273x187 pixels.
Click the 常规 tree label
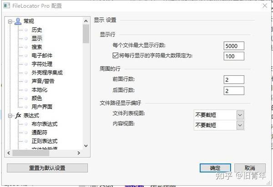[29, 21]
